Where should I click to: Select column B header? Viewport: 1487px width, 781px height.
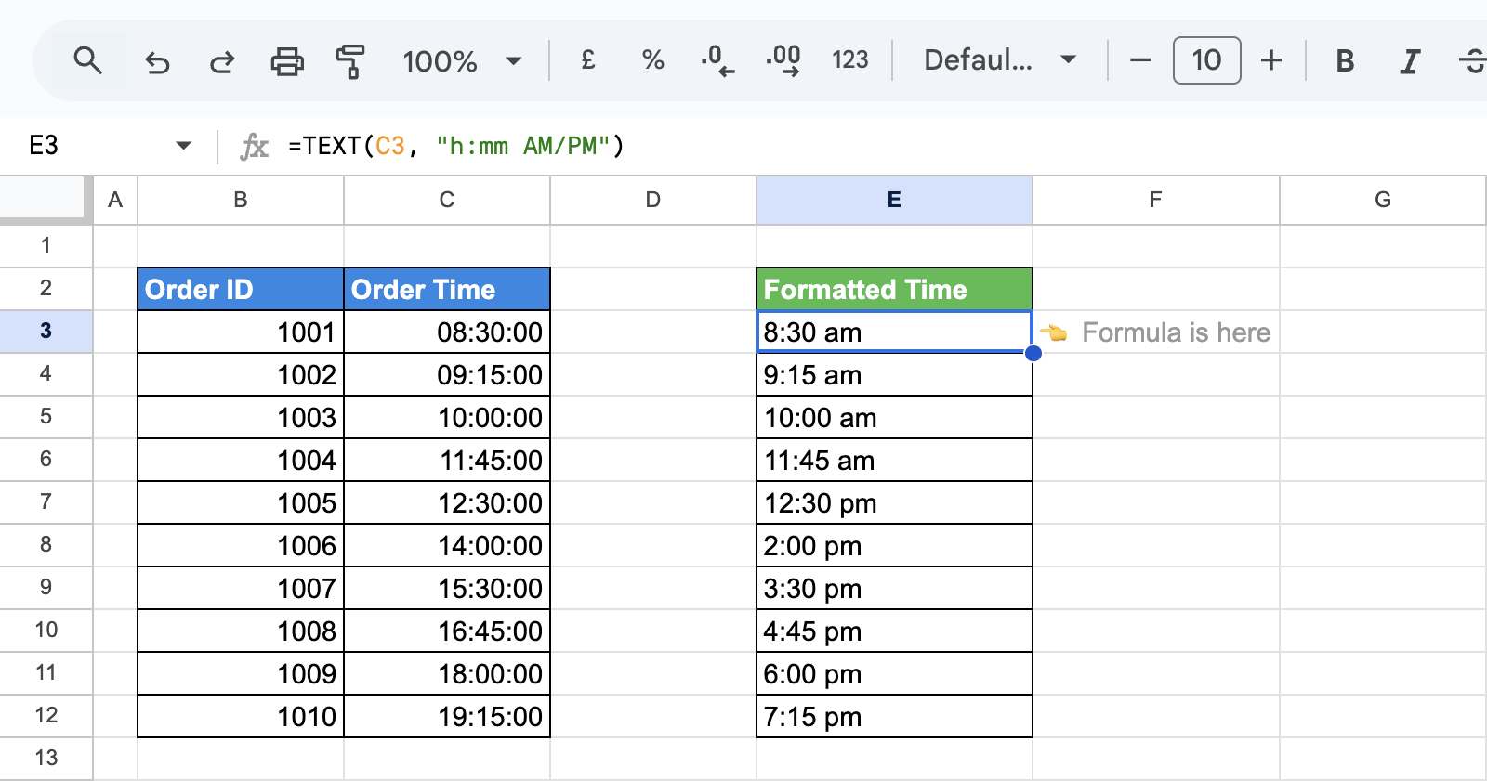pyautogui.click(x=241, y=200)
